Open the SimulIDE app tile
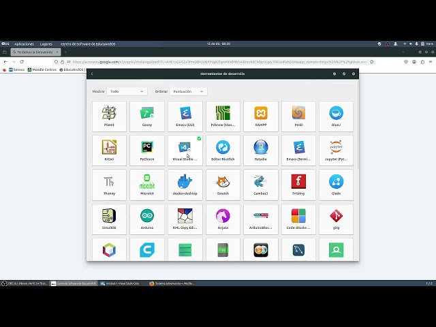This screenshot has width=436, height=327. coord(109,219)
